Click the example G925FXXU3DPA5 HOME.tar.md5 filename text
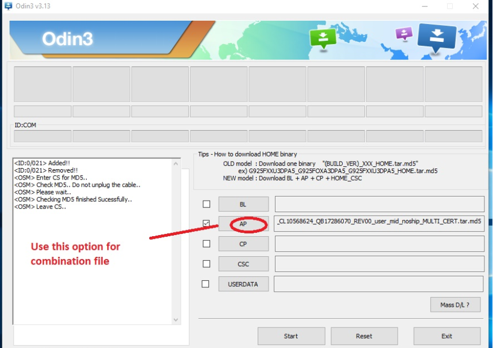The height and width of the screenshot is (348, 493). click(343, 171)
